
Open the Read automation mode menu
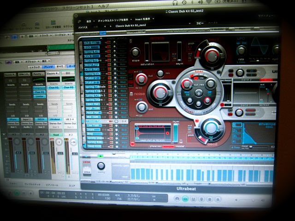click(x=56, y=135)
